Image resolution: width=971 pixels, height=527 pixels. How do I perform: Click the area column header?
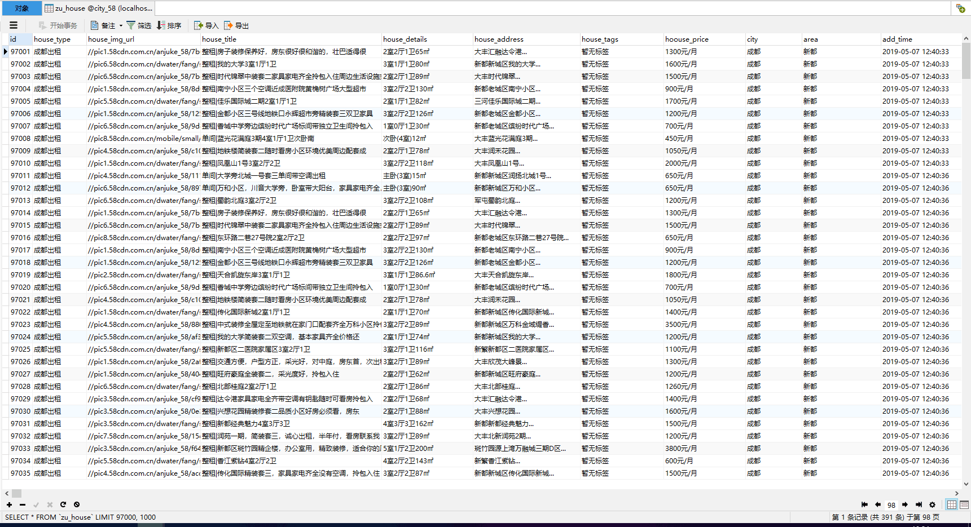841,39
